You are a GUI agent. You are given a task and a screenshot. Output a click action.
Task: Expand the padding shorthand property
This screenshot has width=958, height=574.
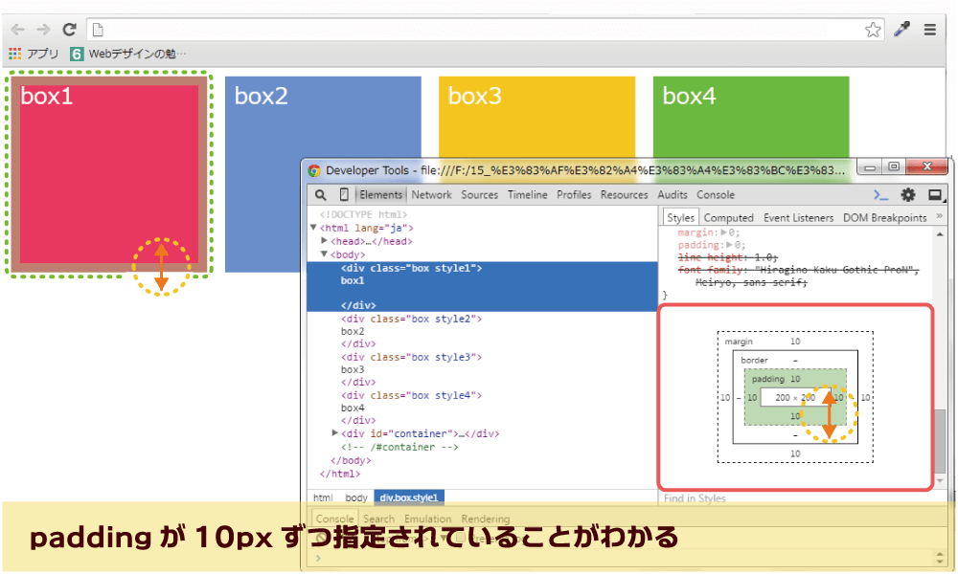[729, 245]
